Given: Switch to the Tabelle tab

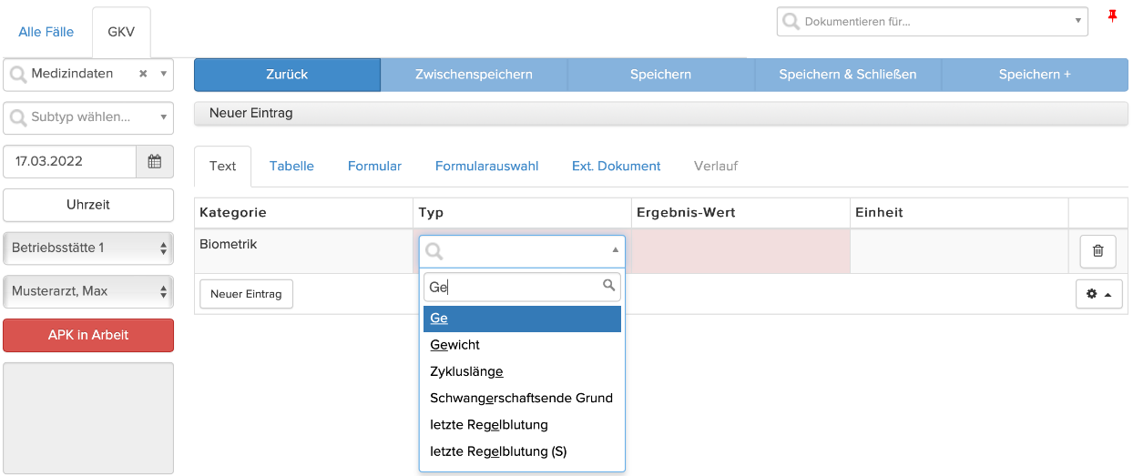Looking at the screenshot, I should click(x=291, y=166).
